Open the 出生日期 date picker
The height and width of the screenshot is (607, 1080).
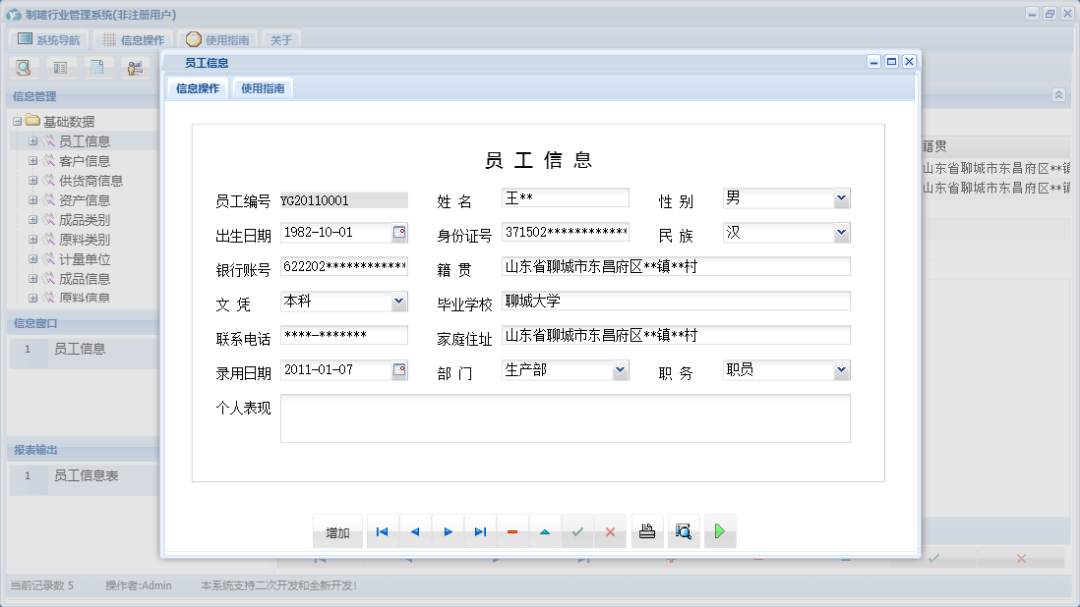point(400,232)
